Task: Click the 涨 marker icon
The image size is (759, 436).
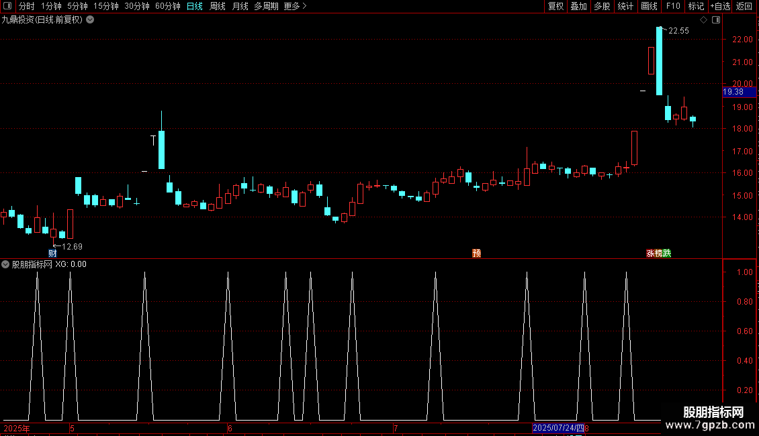Action: (x=650, y=254)
